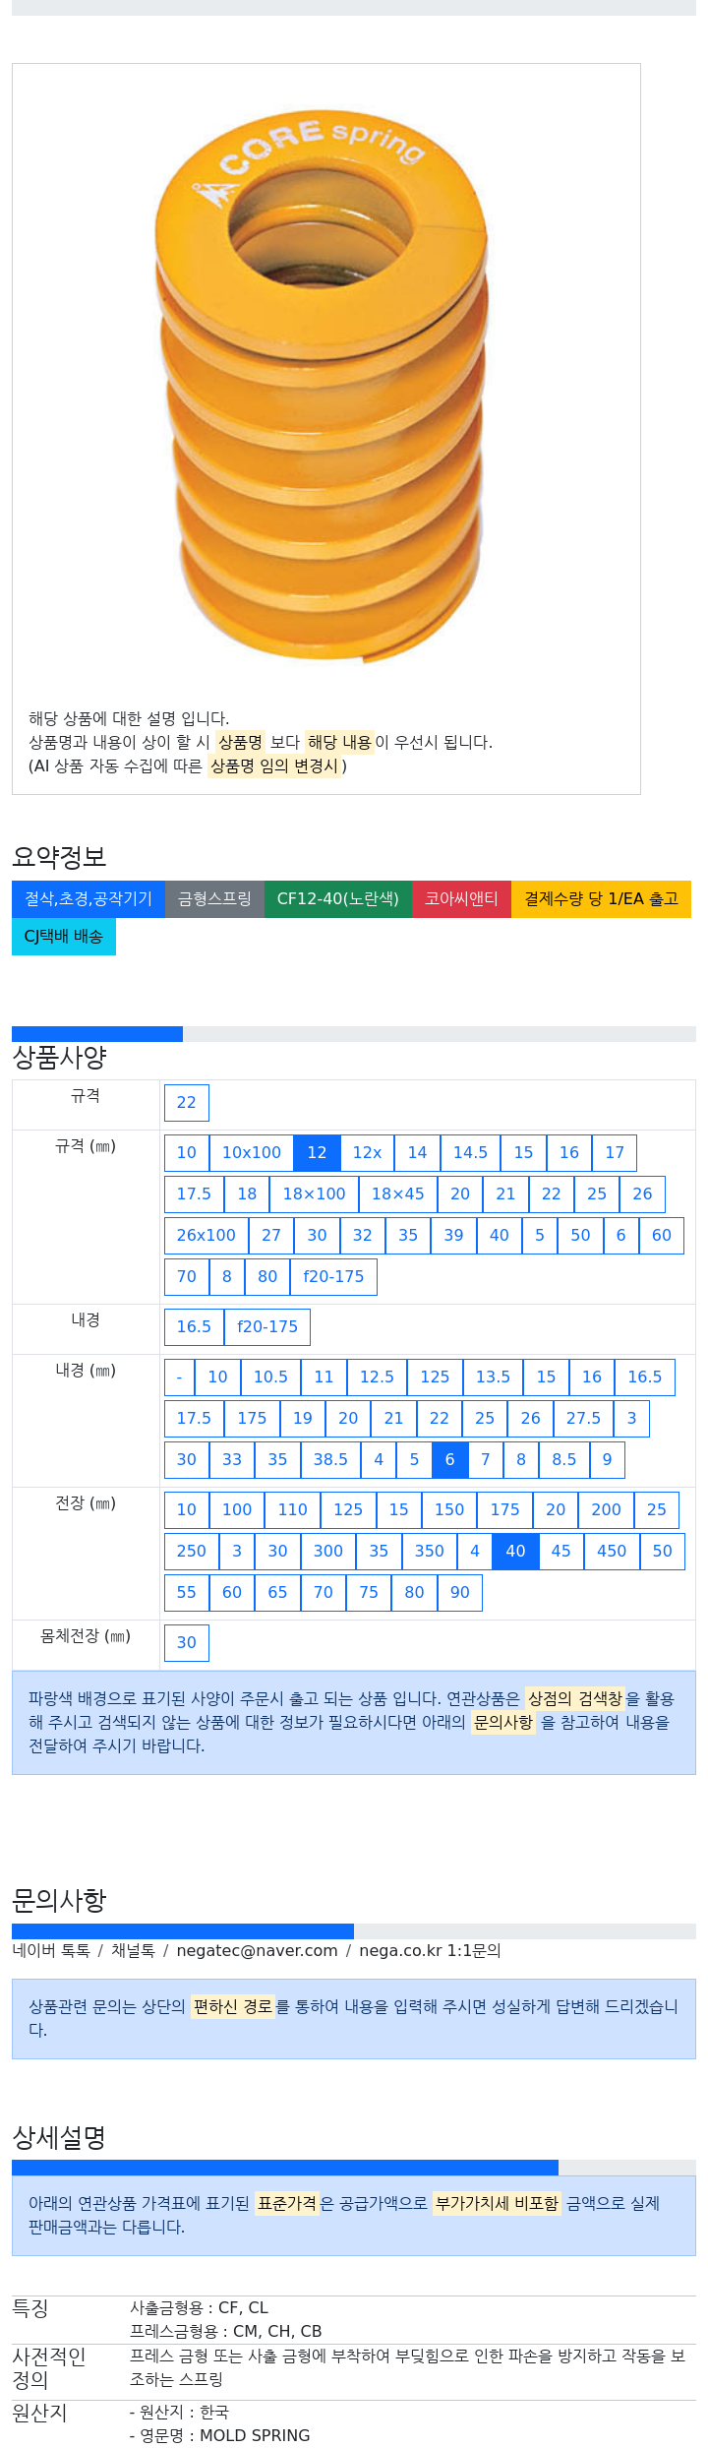Image resolution: width=708 pixels, height=2448 pixels.
Task: Select the highlighted 6 내경 option
Action: [x=449, y=1459]
